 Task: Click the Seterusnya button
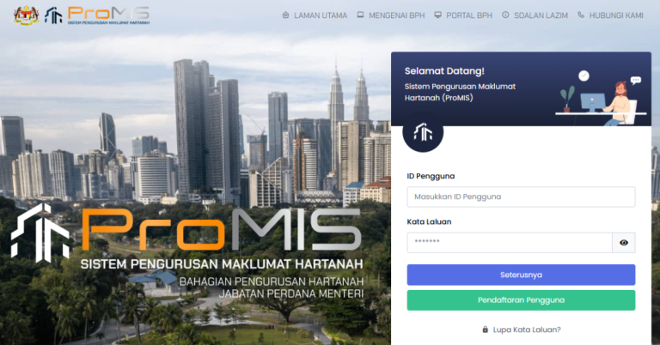pyautogui.click(x=521, y=275)
